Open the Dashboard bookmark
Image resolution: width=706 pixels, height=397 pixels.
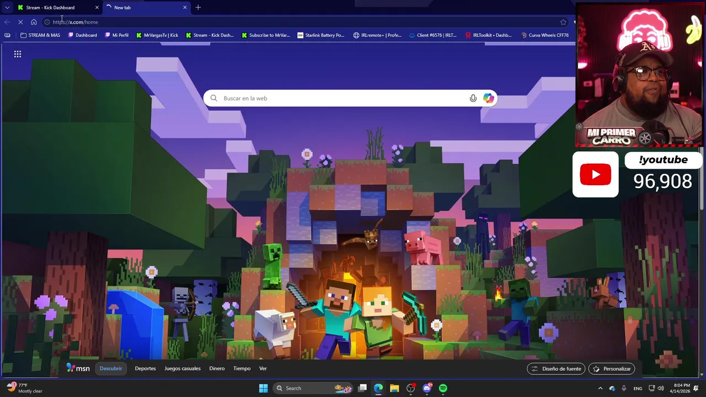pos(83,35)
